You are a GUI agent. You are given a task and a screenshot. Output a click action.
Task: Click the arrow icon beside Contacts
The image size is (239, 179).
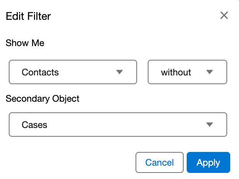point(119,72)
